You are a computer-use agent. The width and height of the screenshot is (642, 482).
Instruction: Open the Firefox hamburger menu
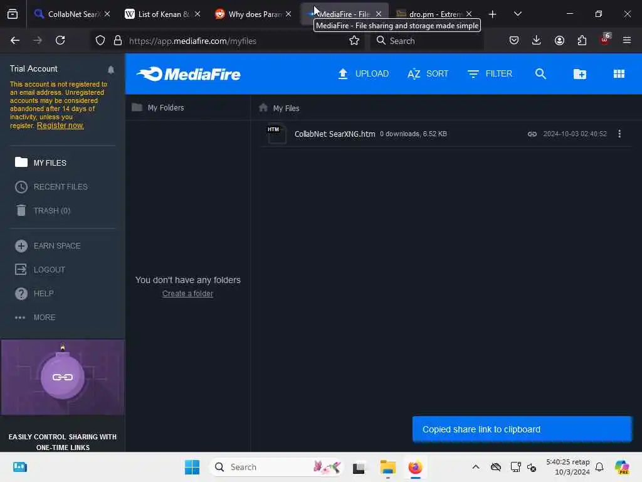tap(626, 40)
